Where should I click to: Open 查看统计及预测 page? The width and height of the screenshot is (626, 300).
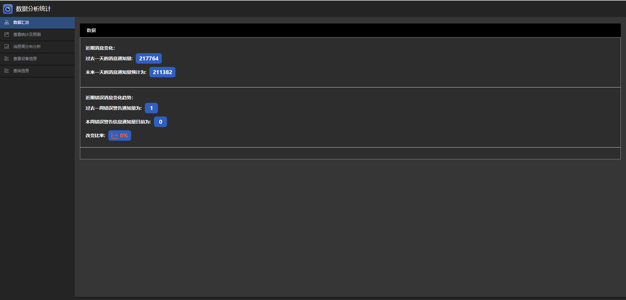tap(37, 35)
